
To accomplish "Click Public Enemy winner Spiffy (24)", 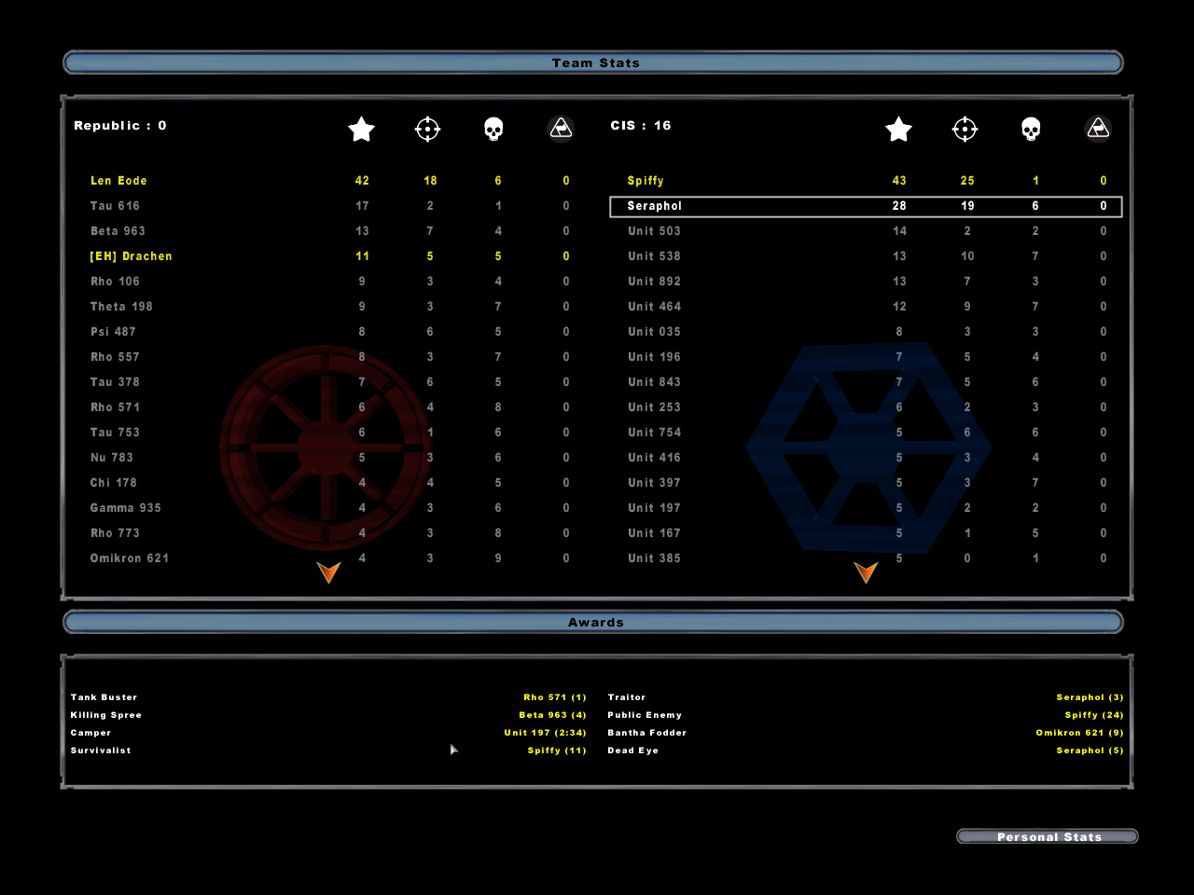I will coord(1094,715).
